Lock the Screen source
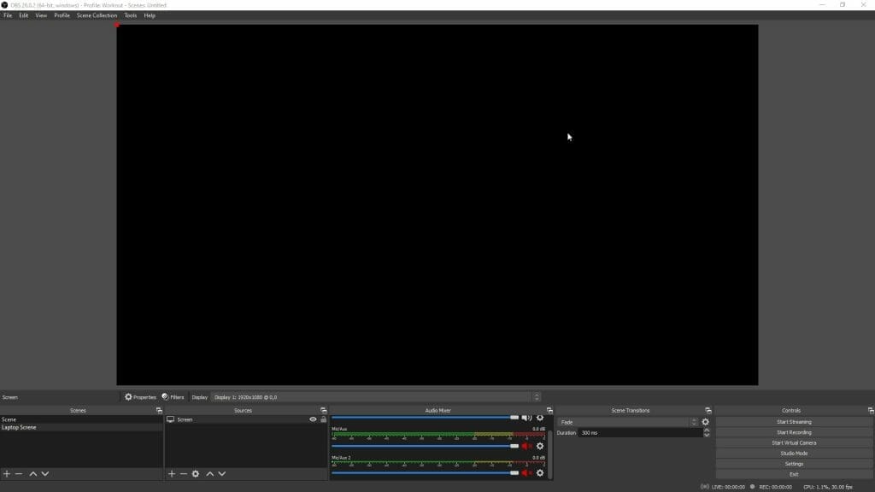875x492 pixels. (x=323, y=419)
